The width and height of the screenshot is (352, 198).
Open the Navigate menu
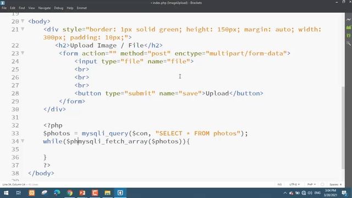[x=45, y=8]
